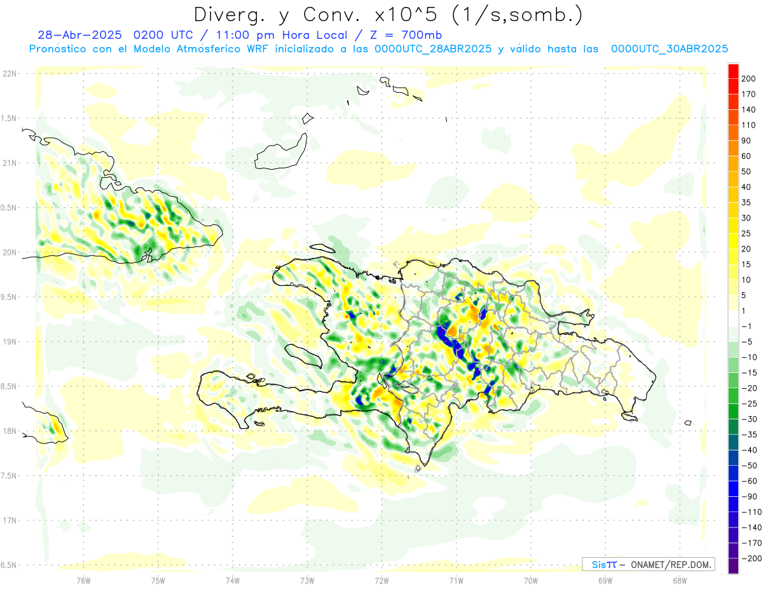Click the white swatch between 1 and -1
The height and width of the screenshot is (589, 763).
tap(733, 318)
